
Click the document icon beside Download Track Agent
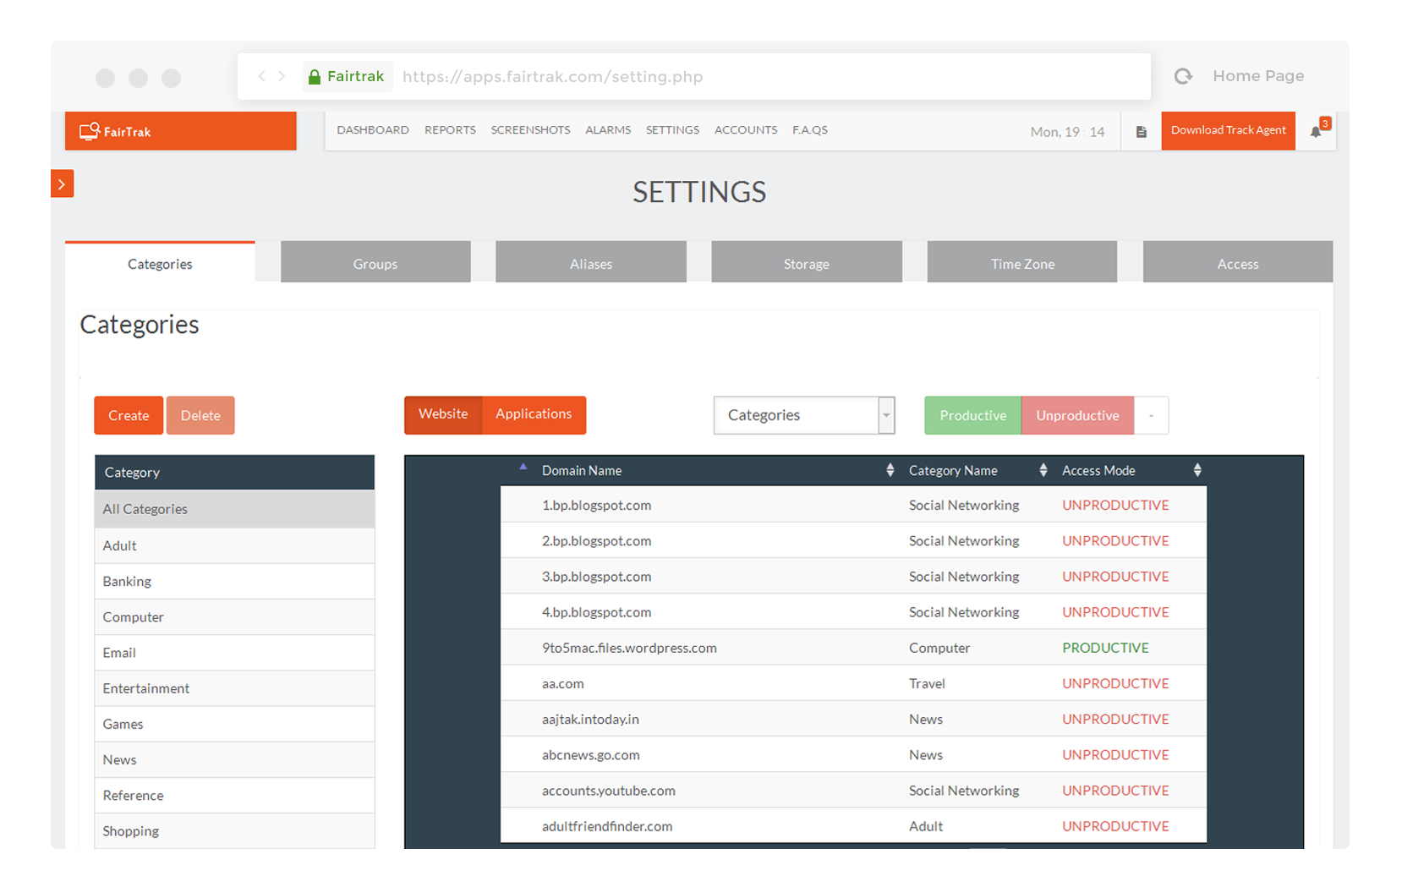[x=1141, y=131]
